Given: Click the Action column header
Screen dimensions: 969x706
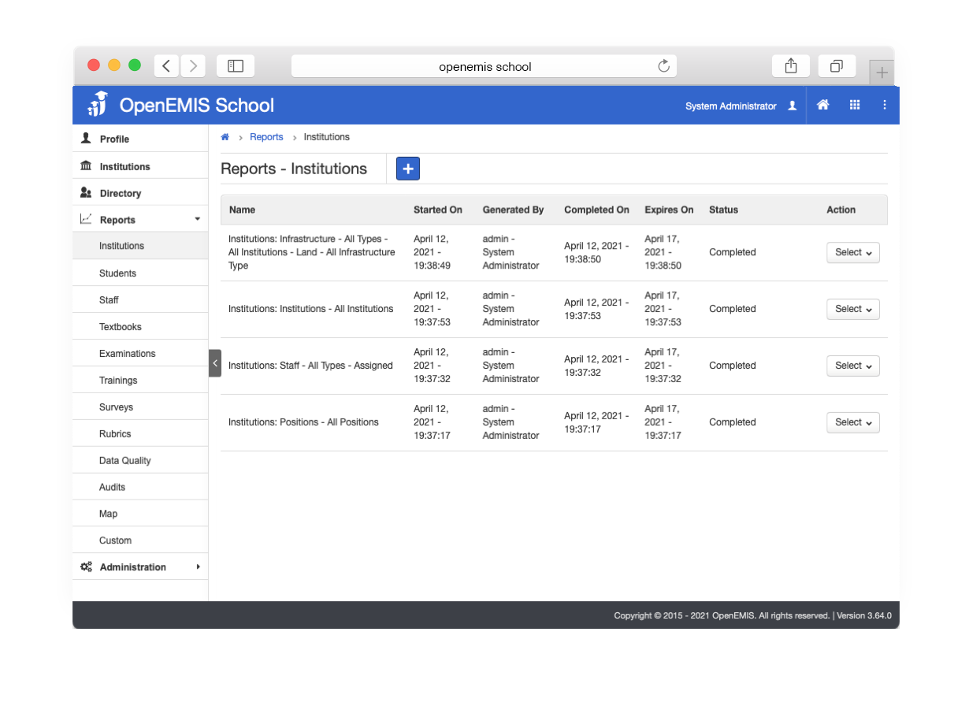Looking at the screenshot, I should [841, 210].
